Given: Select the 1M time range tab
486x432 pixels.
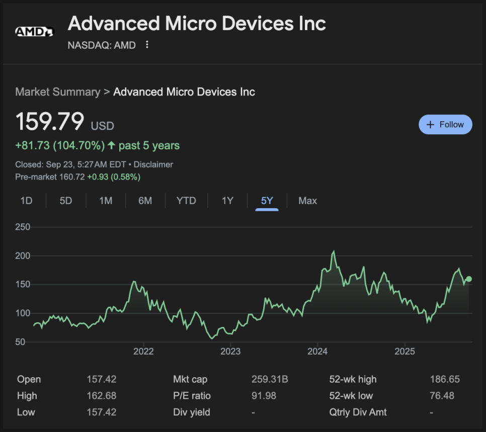Looking at the screenshot, I should click(x=106, y=201).
